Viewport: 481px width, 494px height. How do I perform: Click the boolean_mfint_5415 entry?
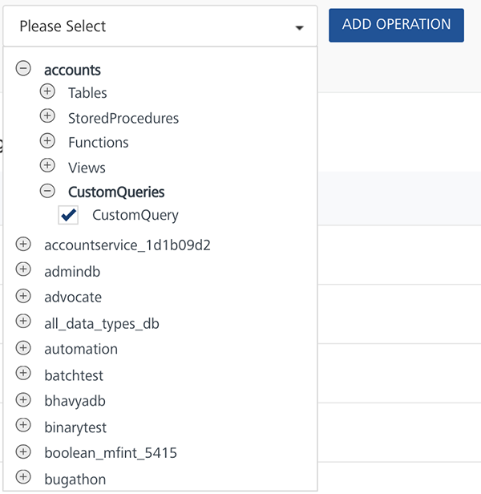[x=111, y=453]
